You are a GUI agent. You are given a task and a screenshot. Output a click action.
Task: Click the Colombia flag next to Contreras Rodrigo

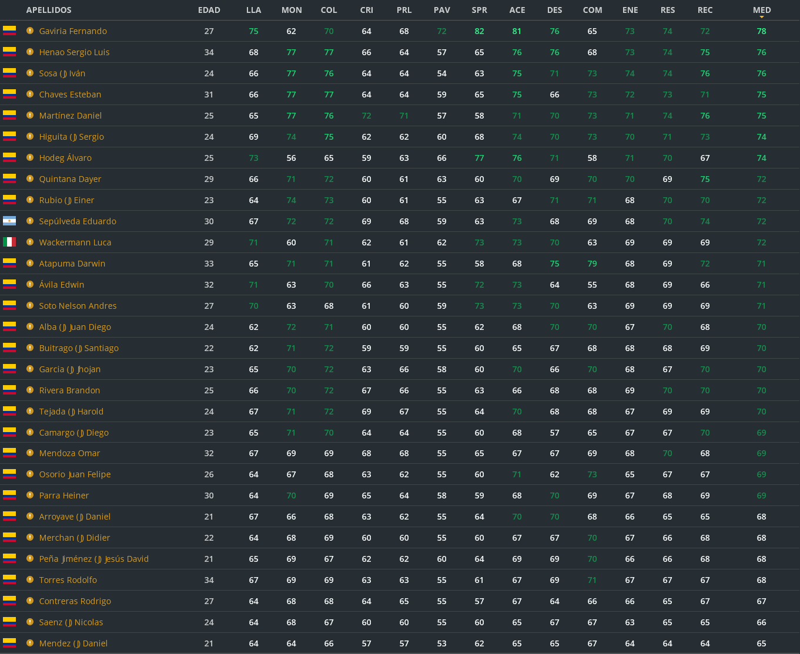pyautogui.click(x=9, y=601)
